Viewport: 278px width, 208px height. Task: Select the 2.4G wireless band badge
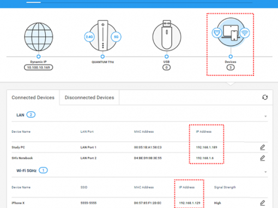tap(89, 37)
